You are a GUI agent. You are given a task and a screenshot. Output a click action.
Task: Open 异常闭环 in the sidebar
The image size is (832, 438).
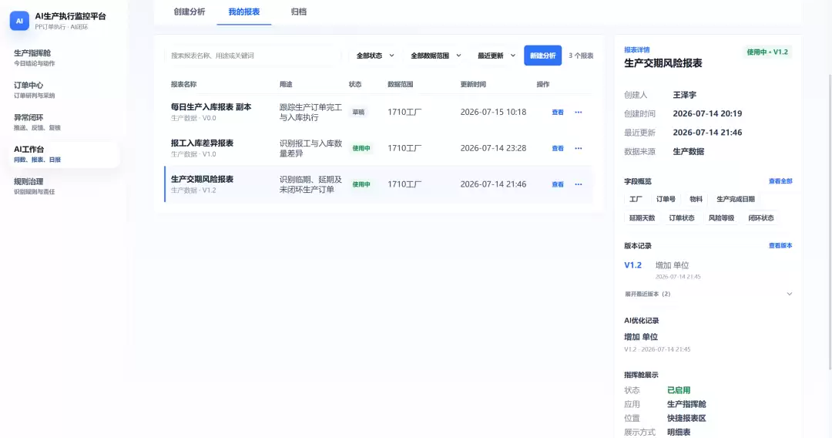click(x=64, y=122)
